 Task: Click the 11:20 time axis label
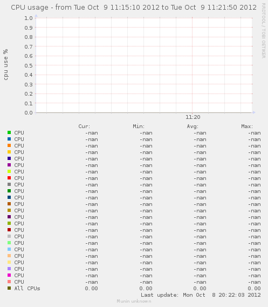click(193, 117)
